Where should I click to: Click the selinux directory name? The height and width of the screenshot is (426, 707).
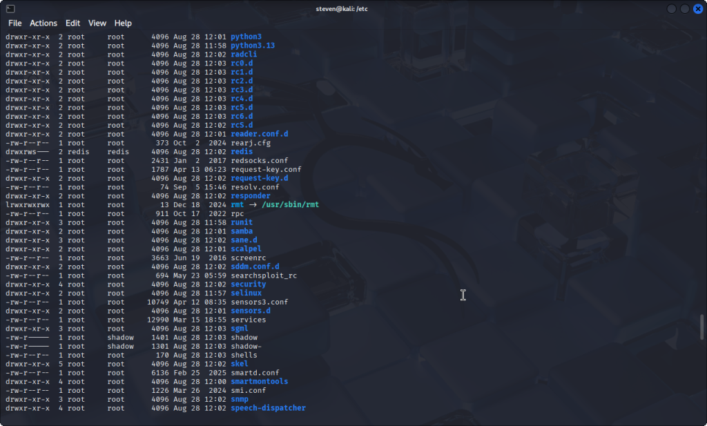[246, 293]
